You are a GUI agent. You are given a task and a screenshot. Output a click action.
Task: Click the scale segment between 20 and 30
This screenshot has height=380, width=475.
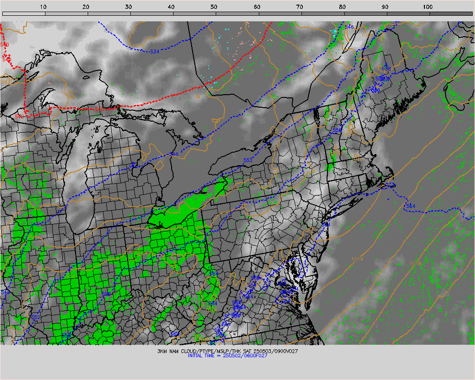tap(109, 13)
